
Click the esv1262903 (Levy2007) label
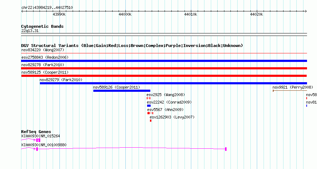click(172, 117)
